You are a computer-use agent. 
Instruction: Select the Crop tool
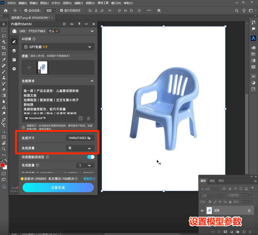4,48
